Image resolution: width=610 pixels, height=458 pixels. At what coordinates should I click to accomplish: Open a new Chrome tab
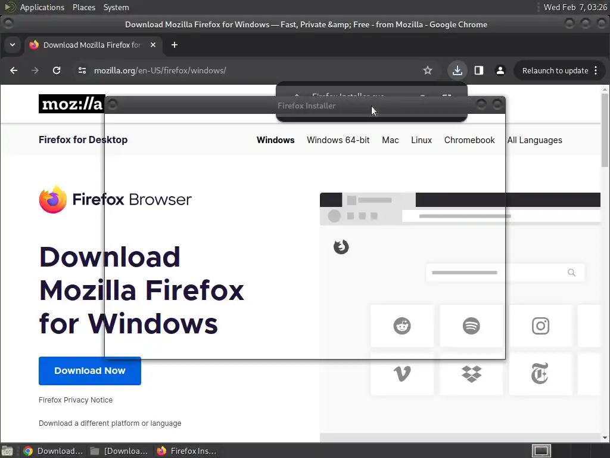175,45
